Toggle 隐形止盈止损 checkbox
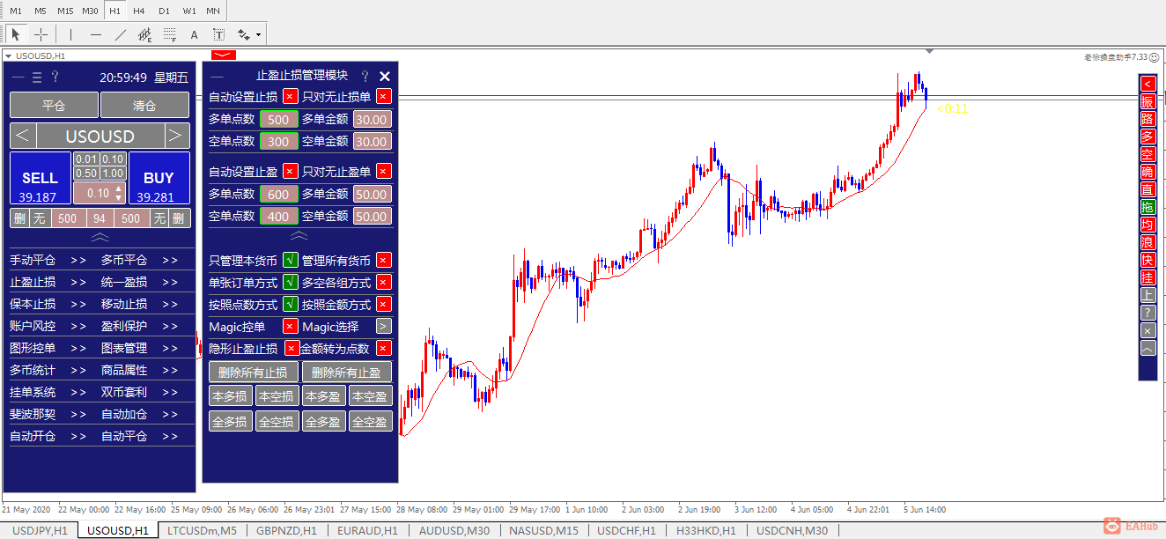 [292, 348]
